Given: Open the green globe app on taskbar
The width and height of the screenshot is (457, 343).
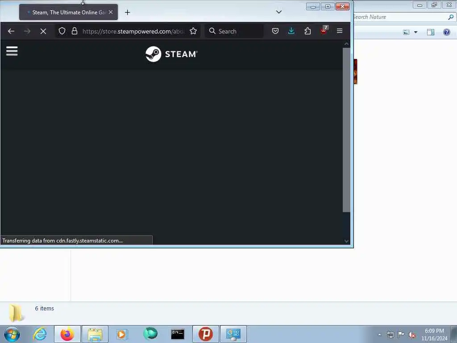Looking at the screenshot, I should coord(150,334).
